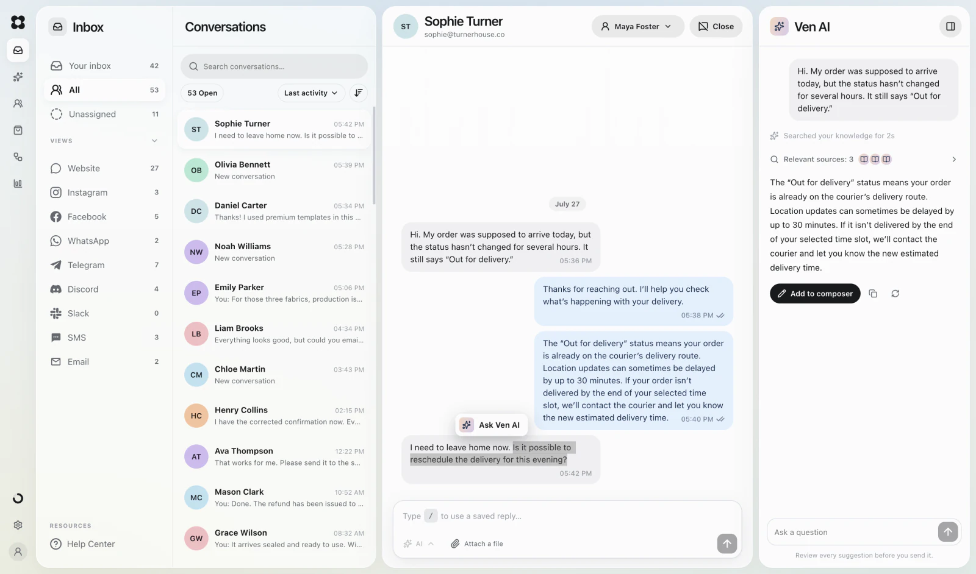976x574 pixels.
Task: Regenerate the Ven AI answer
Action: tap(895, 294)
